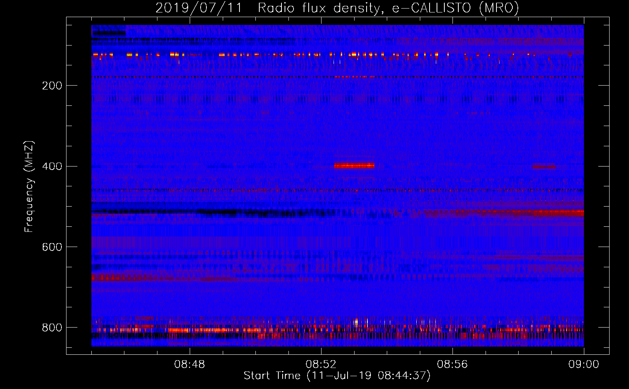
Task: Click the date "2019/07/11" in the title
Action: 199,8
